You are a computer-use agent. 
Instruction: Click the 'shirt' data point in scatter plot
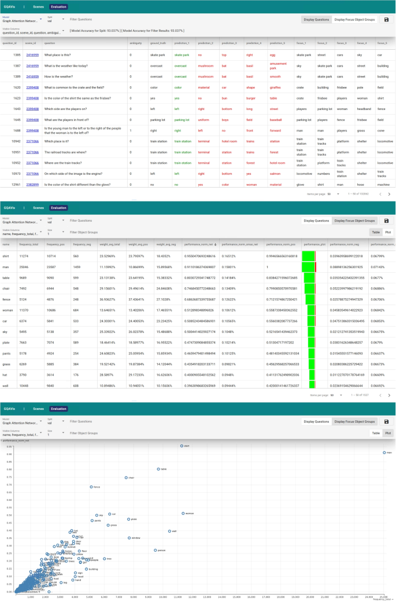182,446
